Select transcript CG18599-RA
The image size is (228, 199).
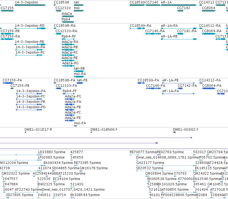(x=137, y=28)
